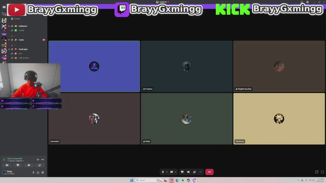The image size is (326, 183).
Task: Open user settings gear icon
Action: [43, 172]
